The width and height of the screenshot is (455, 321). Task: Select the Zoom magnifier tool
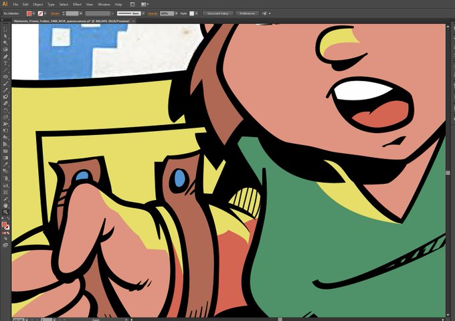click(x=5, y=213)
